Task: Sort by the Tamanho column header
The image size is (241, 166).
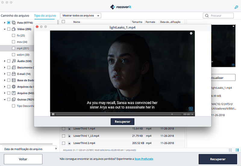Action: pos(137,22)
